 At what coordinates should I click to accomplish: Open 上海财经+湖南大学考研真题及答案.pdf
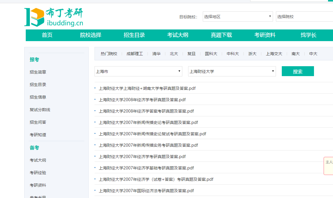[x=147, y=88]
